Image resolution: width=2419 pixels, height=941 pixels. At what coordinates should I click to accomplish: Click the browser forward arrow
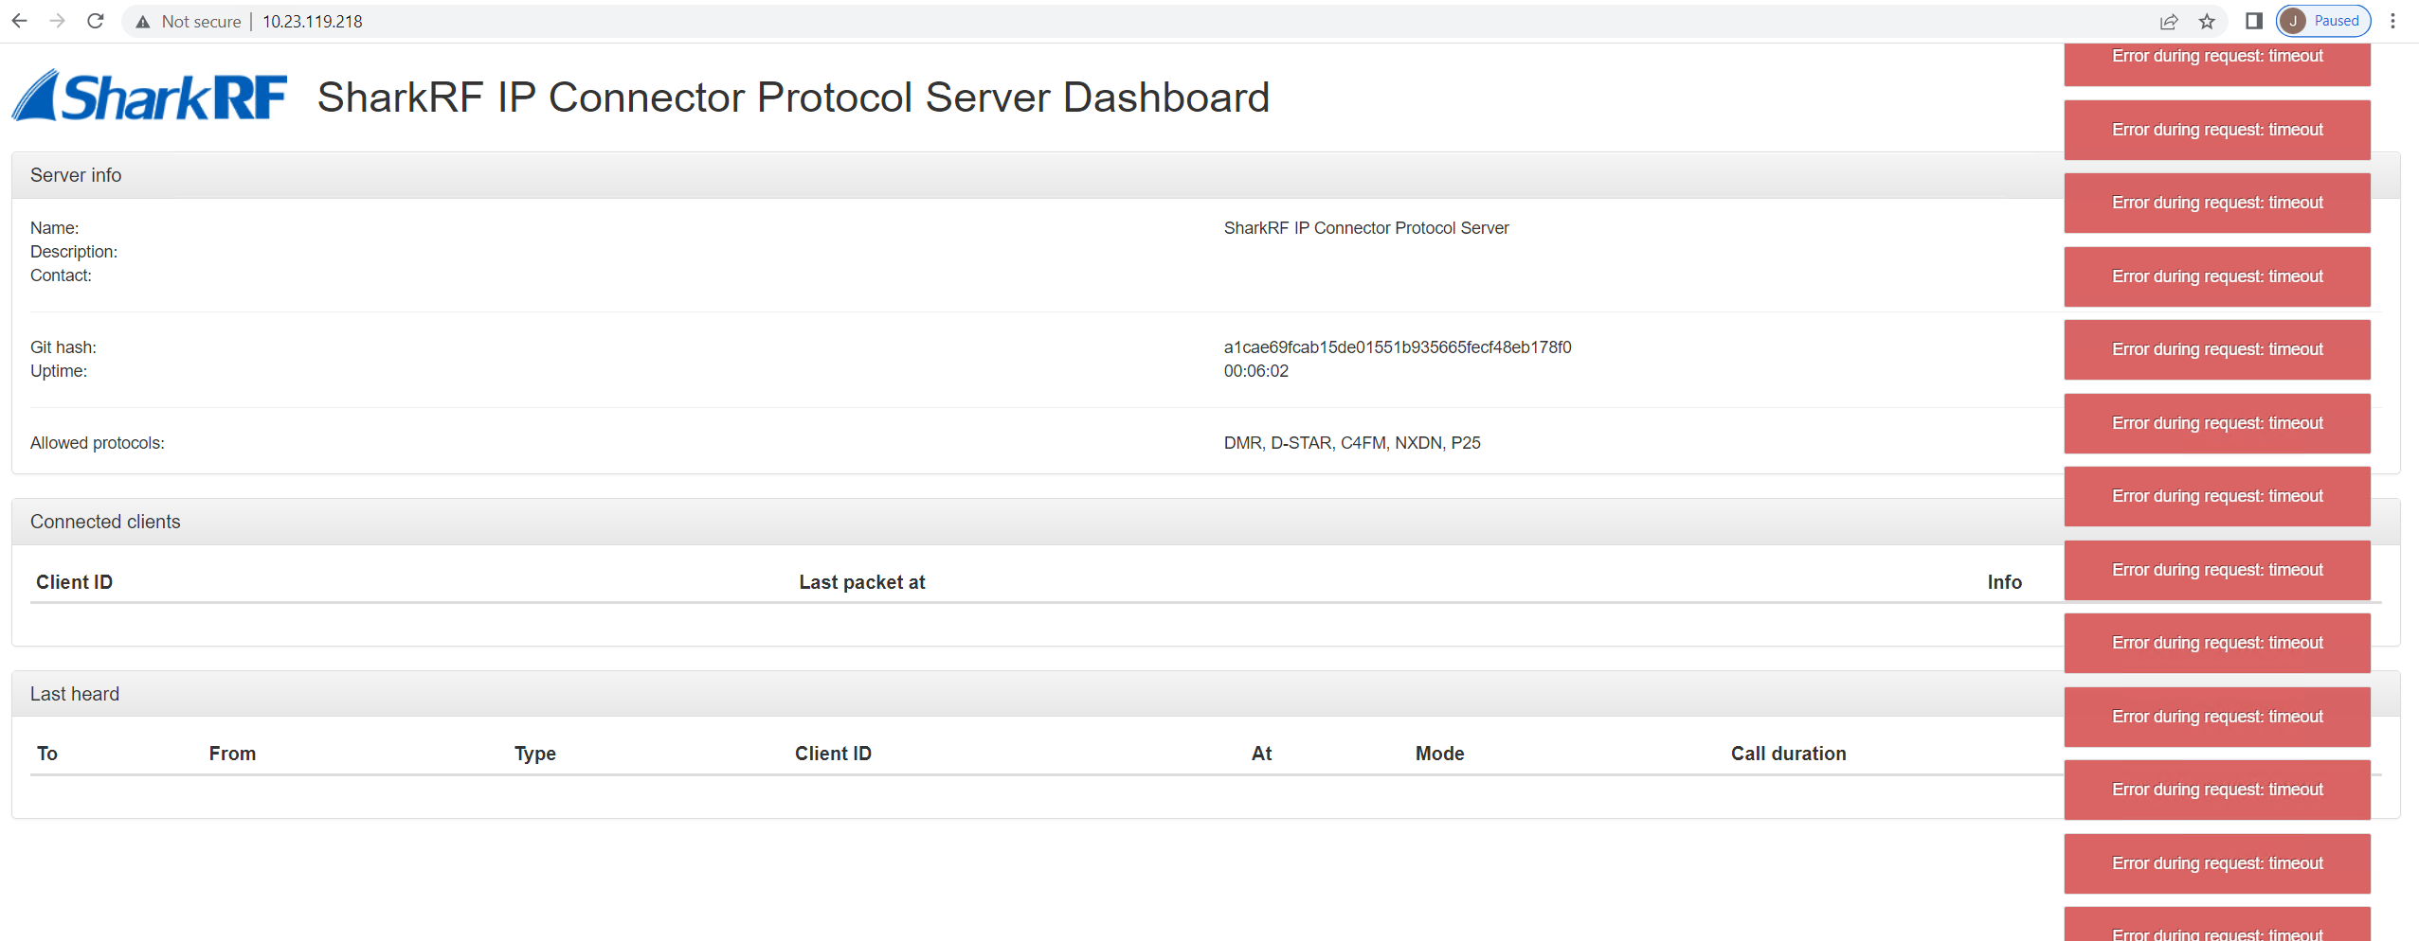(x=58, y=21)
